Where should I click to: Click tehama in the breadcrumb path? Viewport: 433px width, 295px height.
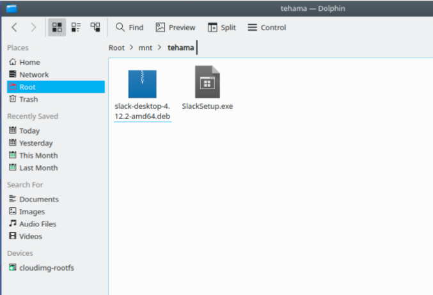[180, 47]
